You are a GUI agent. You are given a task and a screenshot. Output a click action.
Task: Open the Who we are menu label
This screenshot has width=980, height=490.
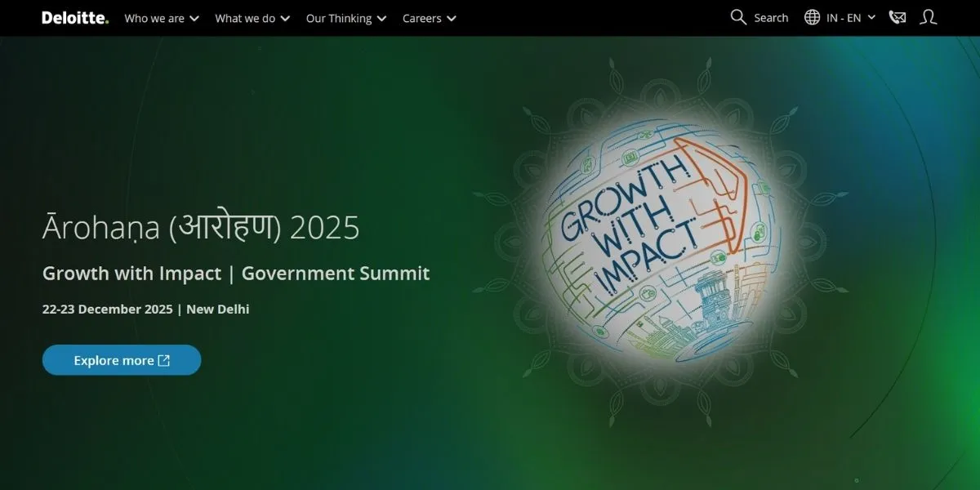[x=154, y=18]
